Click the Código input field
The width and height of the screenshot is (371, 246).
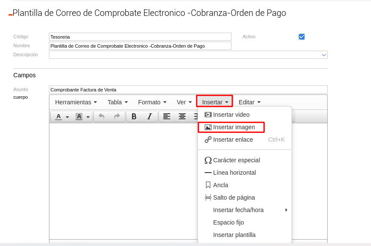(140, 37)
